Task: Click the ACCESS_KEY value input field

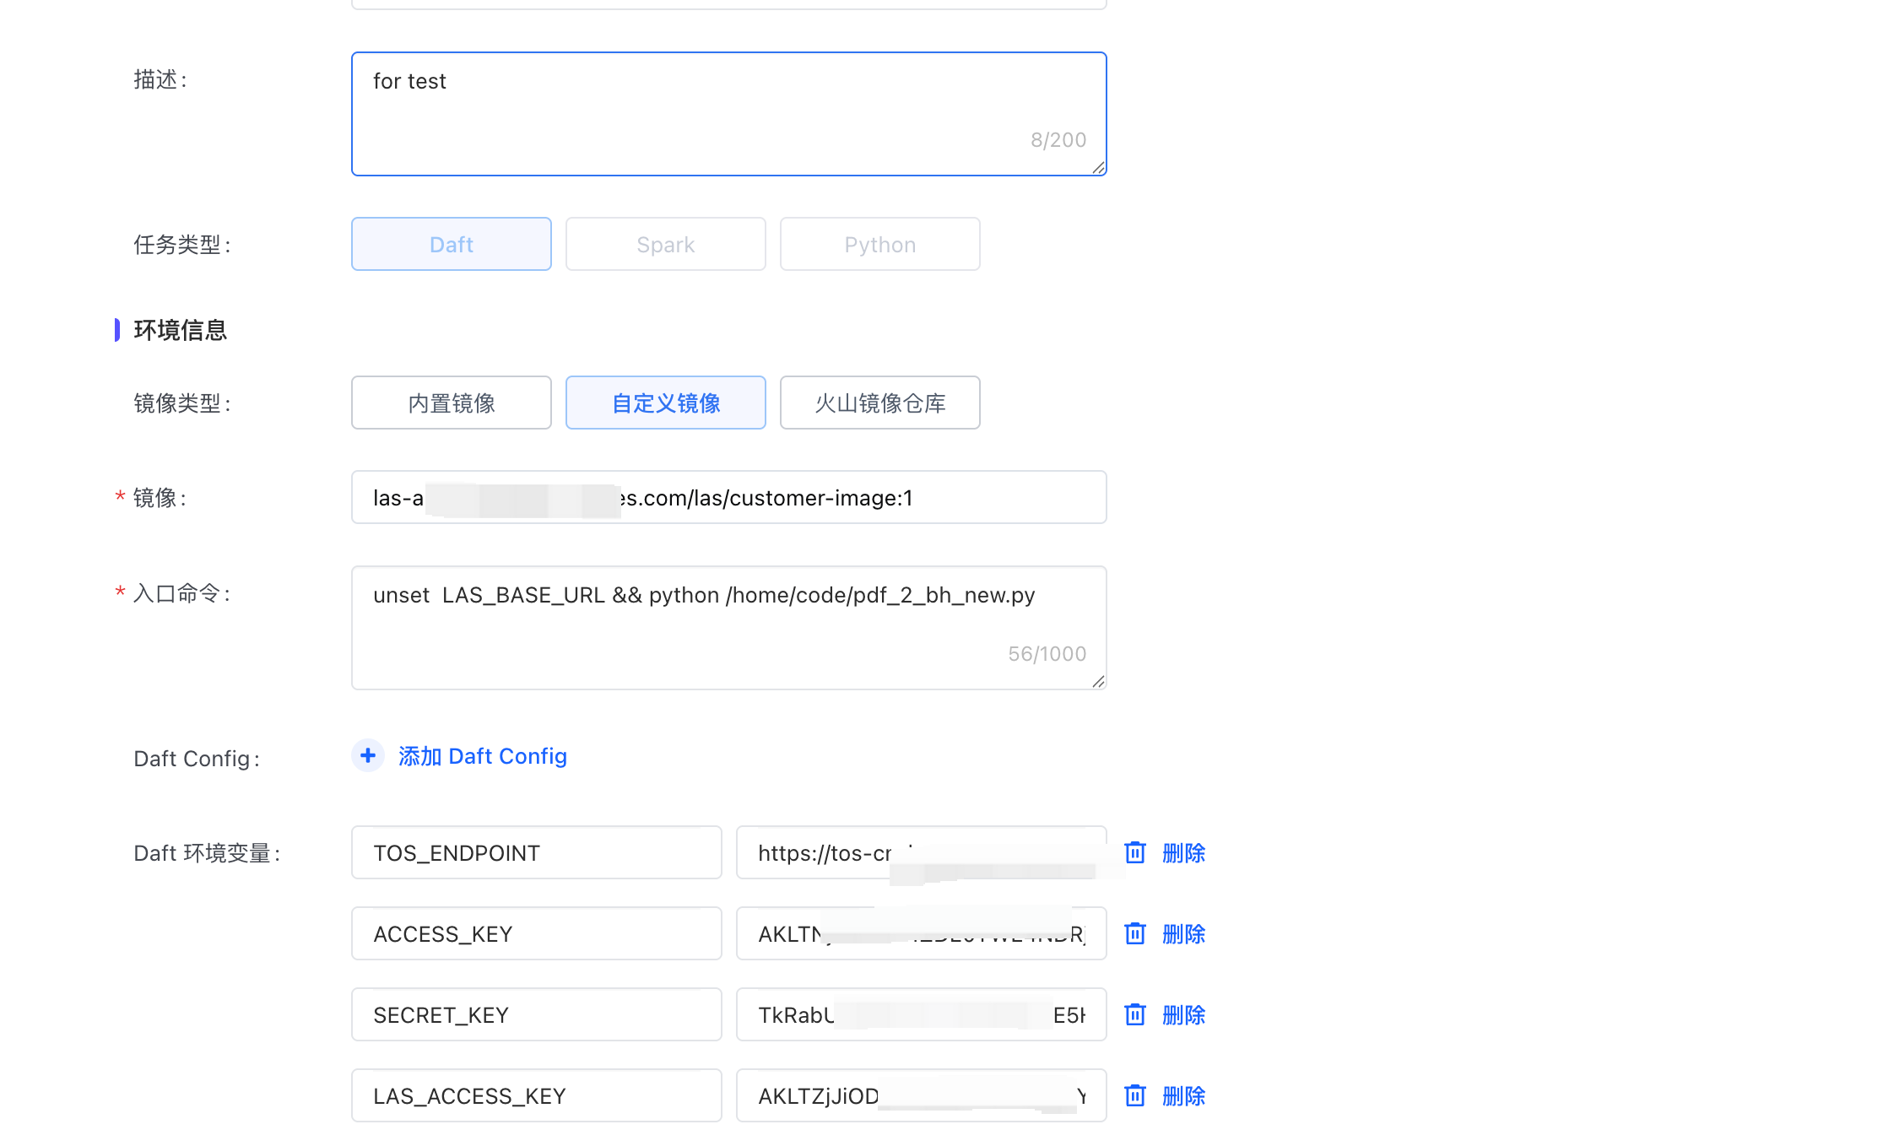Action: point(921,934)
